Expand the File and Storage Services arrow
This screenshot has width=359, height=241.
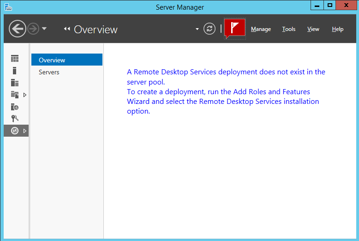click(x=25, y=95)
